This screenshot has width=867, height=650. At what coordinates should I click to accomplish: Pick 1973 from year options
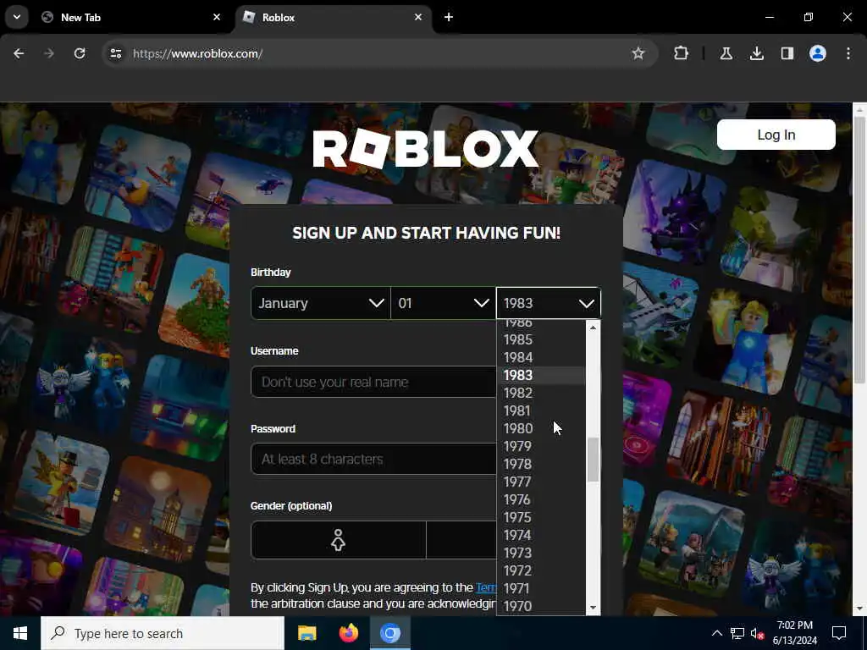pyautogui.click(x=541, y=552)
